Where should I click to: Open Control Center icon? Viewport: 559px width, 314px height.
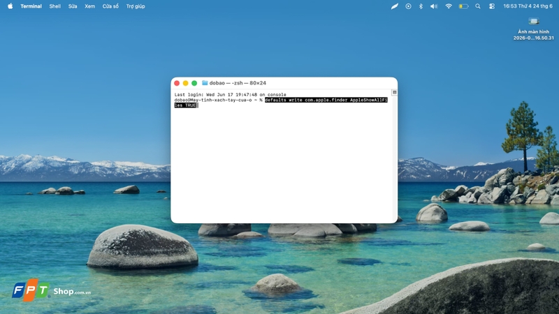[492, 6]
